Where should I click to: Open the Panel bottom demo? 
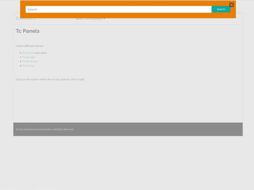[30, 62]
